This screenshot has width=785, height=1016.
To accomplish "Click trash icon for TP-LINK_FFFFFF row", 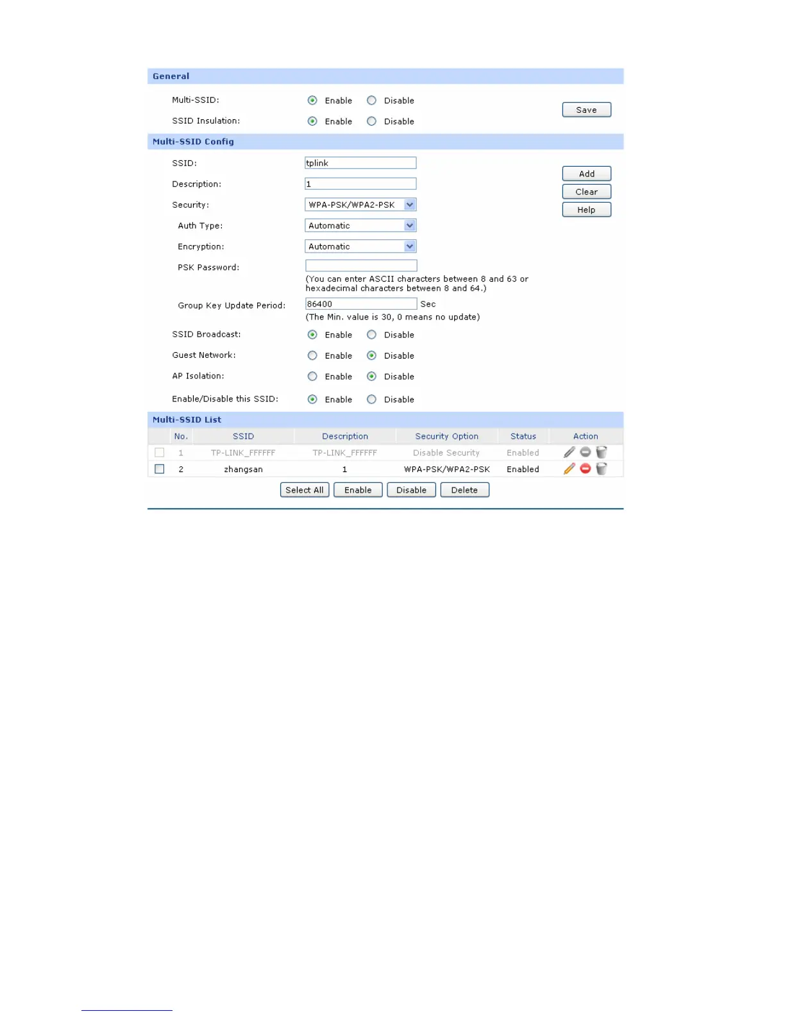I will (x=601, y=452).
